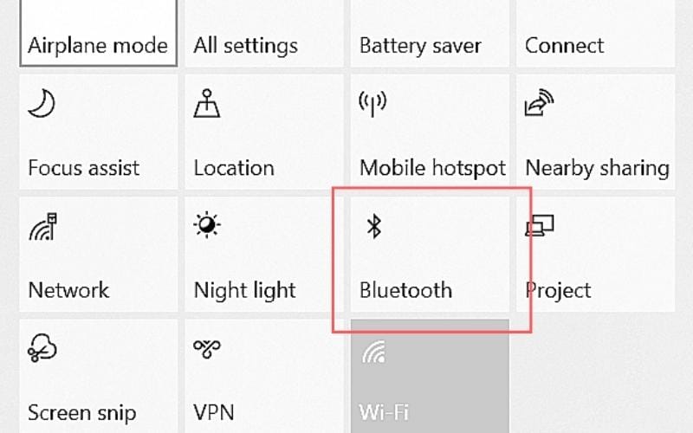Open All settings

point(264,33)
